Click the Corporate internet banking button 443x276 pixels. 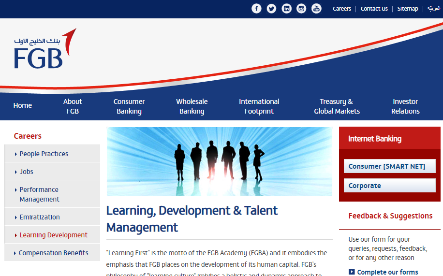(x=390, y=185)
